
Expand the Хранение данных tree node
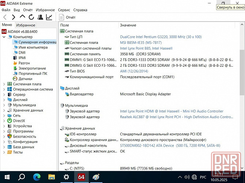click(x=4, y=110)
